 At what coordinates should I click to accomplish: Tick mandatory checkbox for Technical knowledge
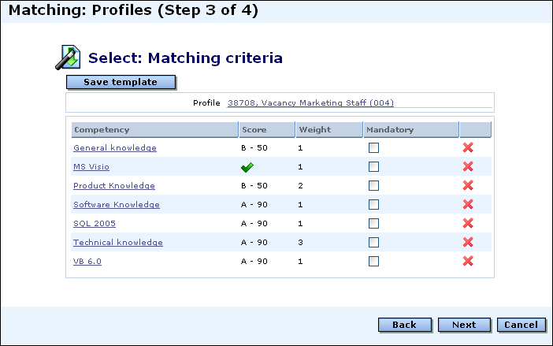tap(373, 242)
